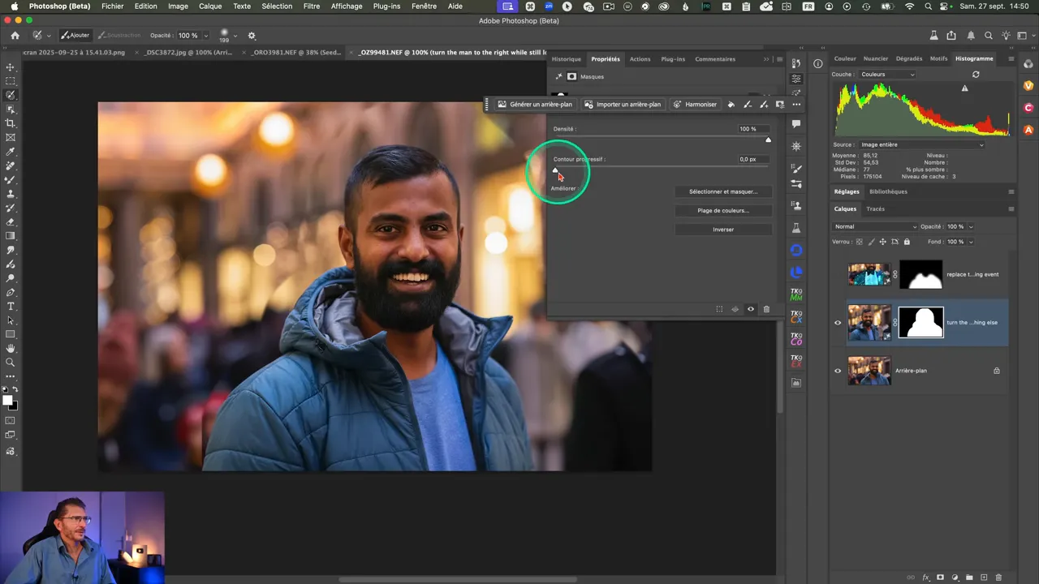This screenshot has height=584, width=1039.
Task: Refresh the histogram with the reload icon
Action: pos(976,75)
